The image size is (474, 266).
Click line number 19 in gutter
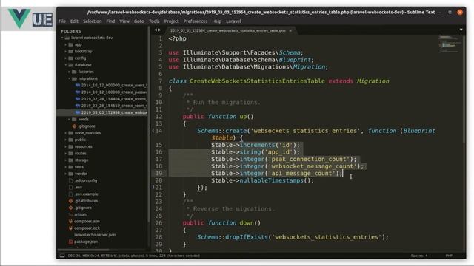159,174
